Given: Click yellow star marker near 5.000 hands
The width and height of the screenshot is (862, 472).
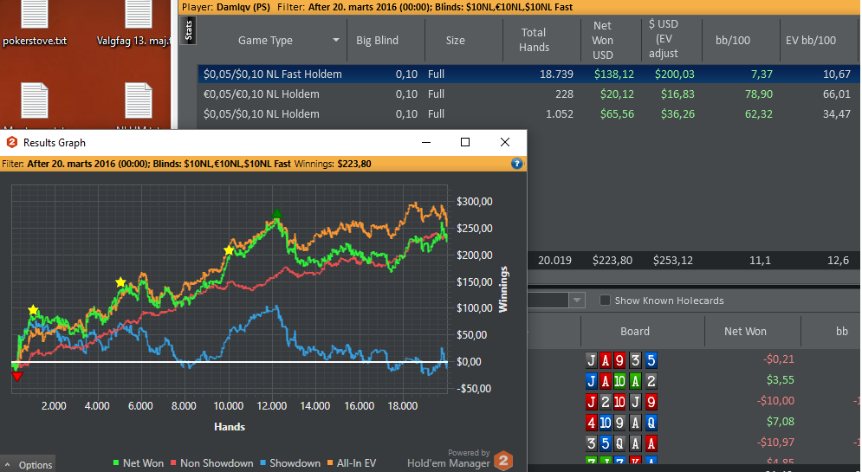Looking at the screenshot, I should [120, 282].
